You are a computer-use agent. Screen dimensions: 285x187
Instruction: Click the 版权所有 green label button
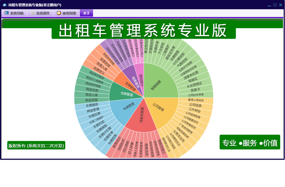tap(36, 145)
